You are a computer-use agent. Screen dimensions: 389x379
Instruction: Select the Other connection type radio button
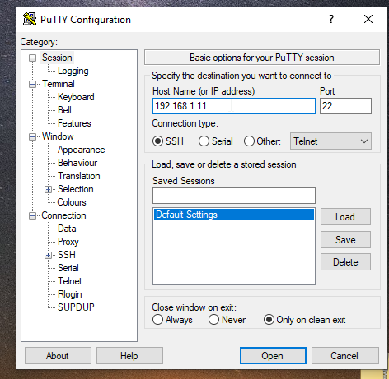pyautogui.click(x=249, y=141)
